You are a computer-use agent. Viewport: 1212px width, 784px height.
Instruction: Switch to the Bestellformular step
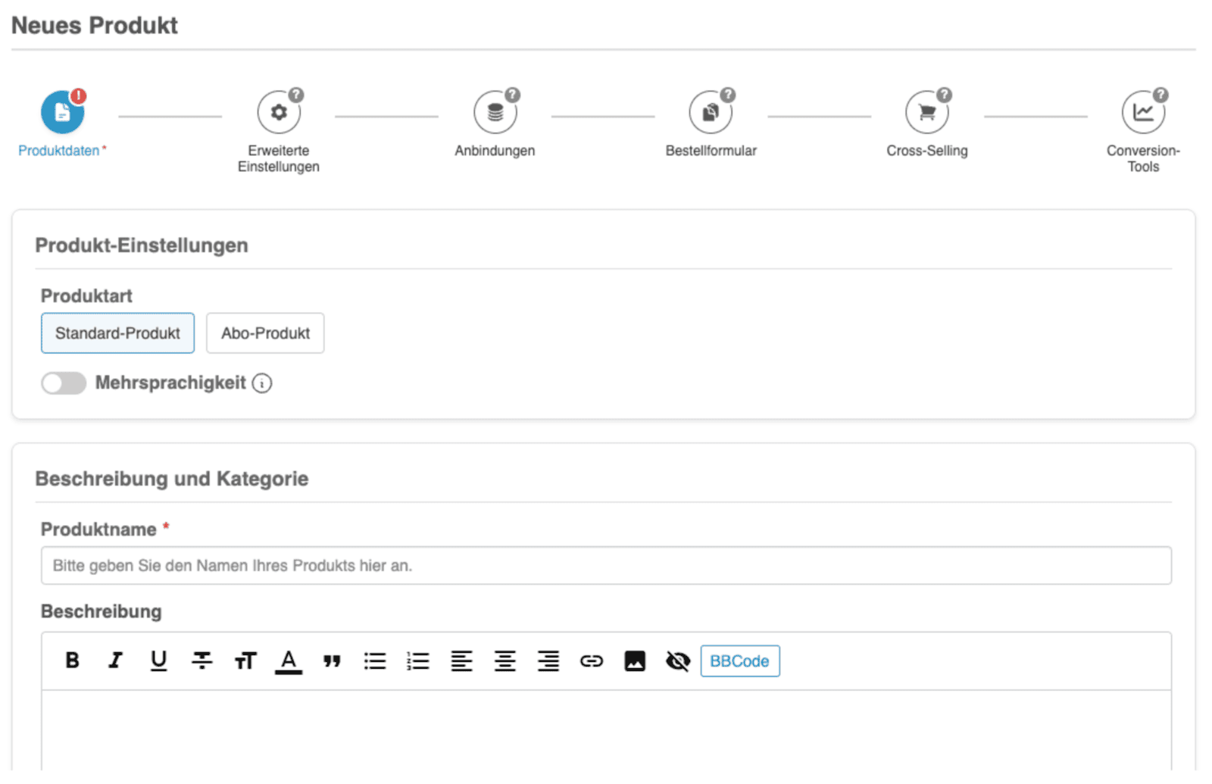711,113
